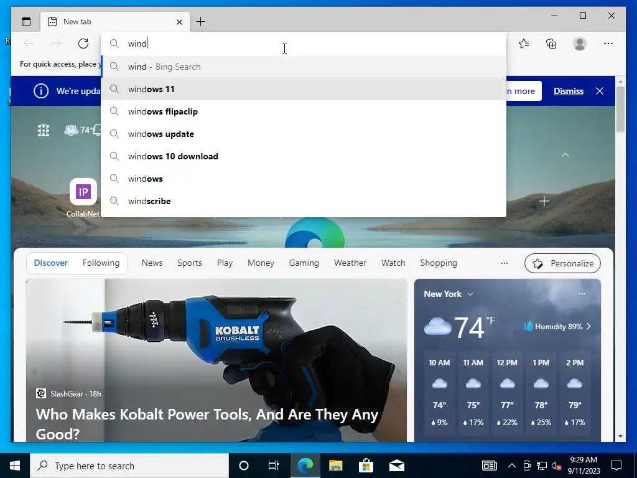Open the CollabNet quick link tile
Screen dimensions: 637x478
pos(83,197)
